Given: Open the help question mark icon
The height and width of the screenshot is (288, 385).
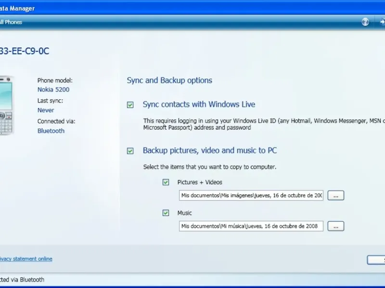Looking at the screenshot, I should pyautogui.click(x=365, y=22).
